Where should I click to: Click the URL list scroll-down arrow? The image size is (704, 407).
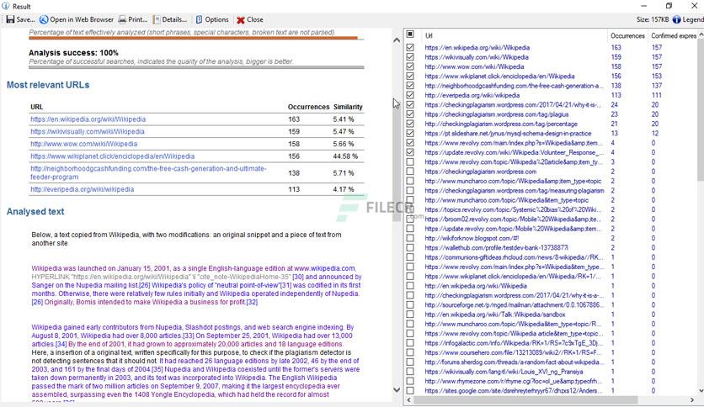coord(701,391)
